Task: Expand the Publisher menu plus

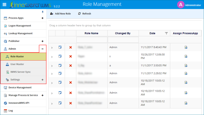Action: [x=42, y=41]
